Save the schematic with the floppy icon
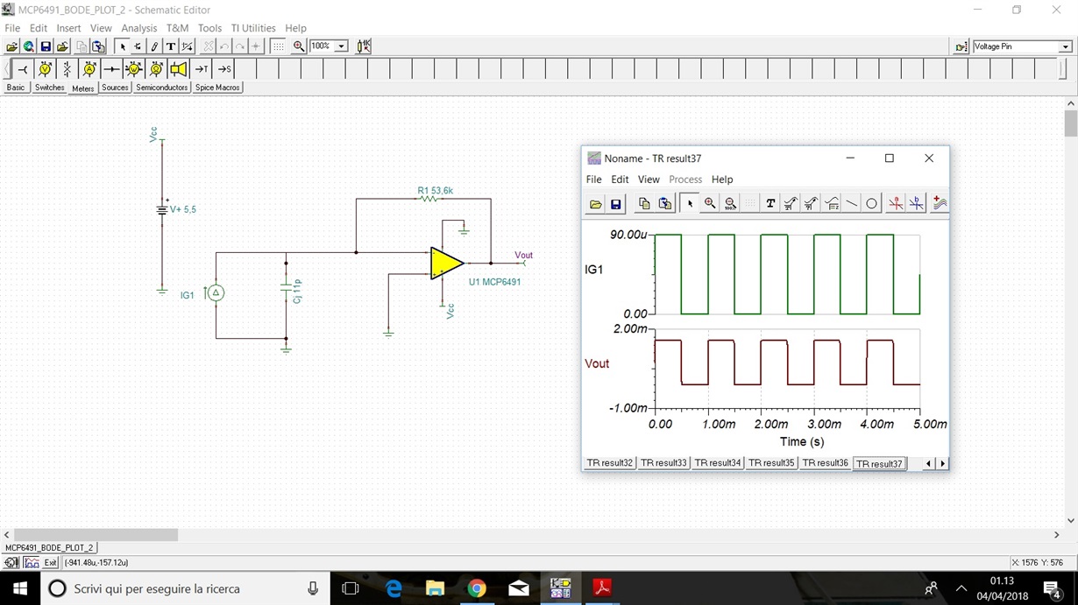 (x=46, y=46)
